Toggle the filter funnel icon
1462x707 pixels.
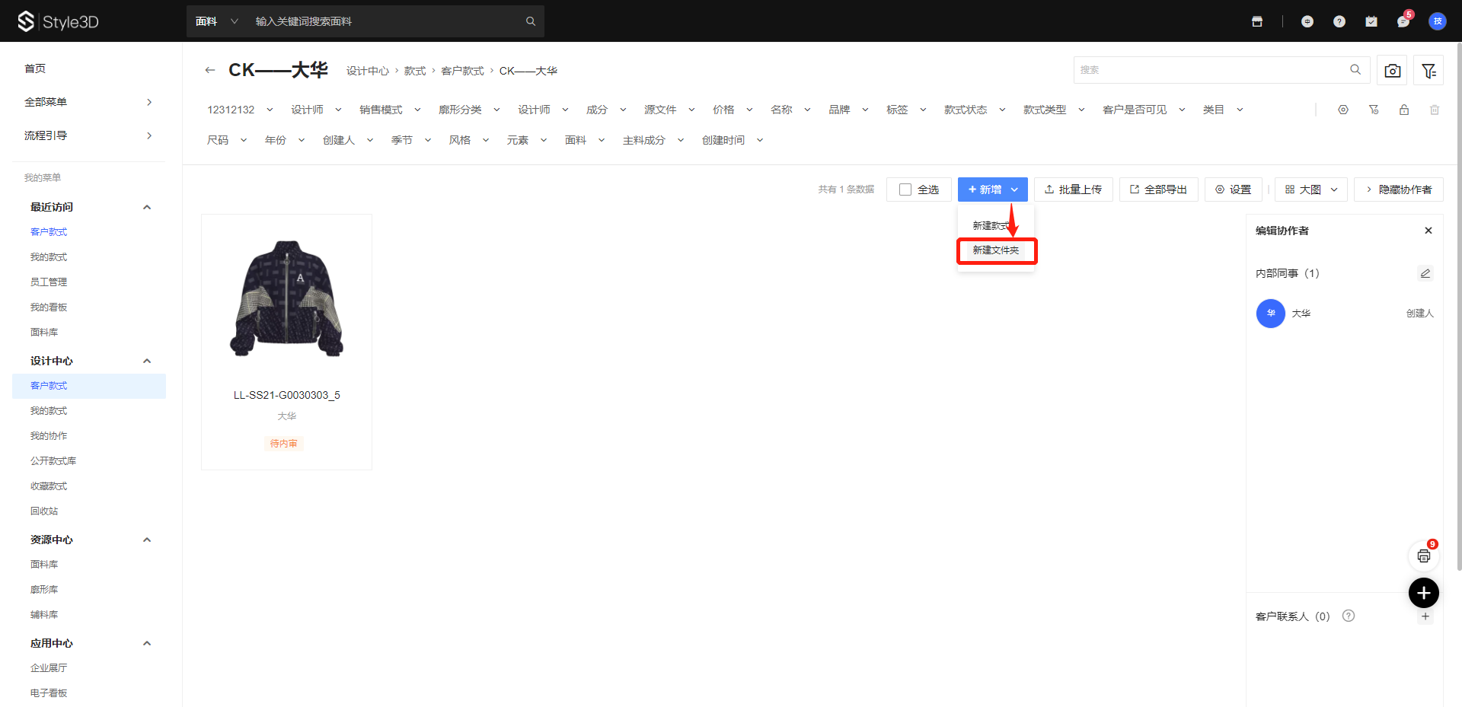pyautogui.click(x=1428, y=70)
